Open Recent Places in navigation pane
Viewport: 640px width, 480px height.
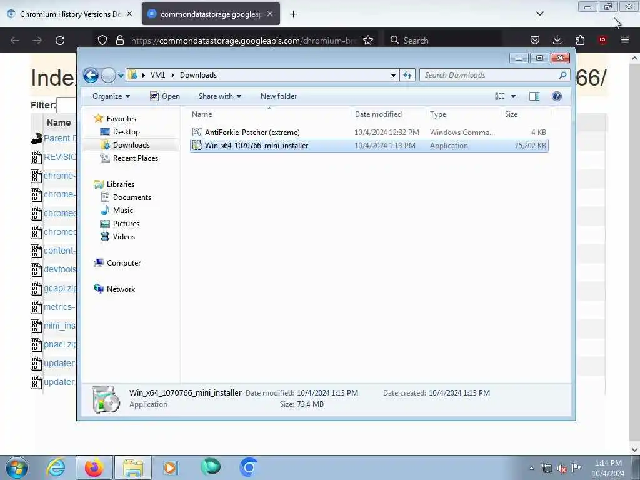coord(135,157)
